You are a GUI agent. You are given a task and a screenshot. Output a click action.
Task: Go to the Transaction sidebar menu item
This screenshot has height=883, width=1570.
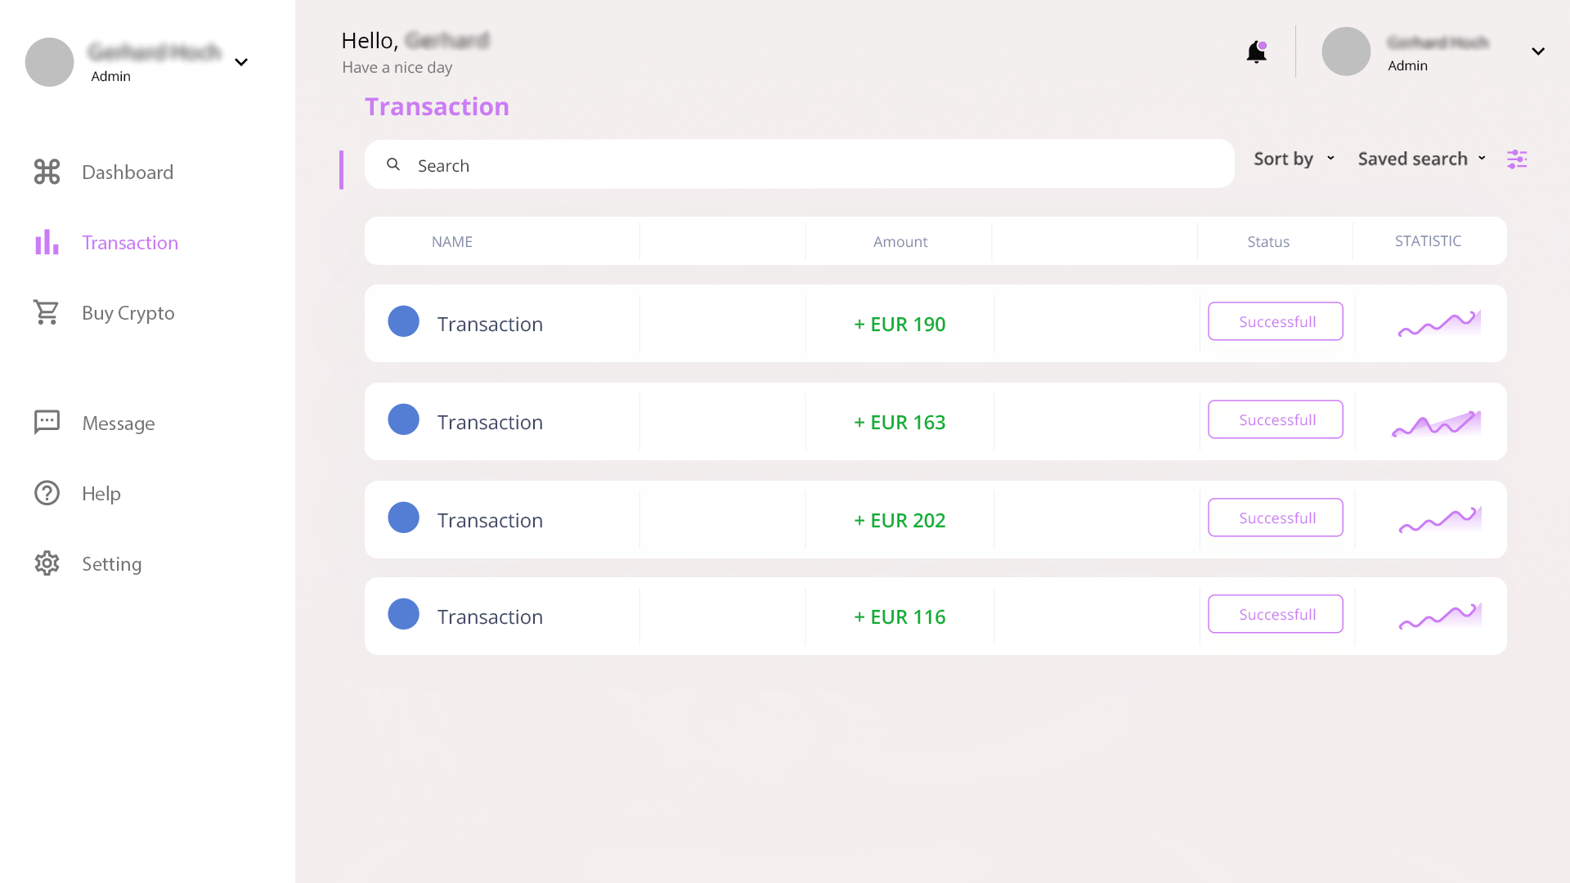point(130,243)
